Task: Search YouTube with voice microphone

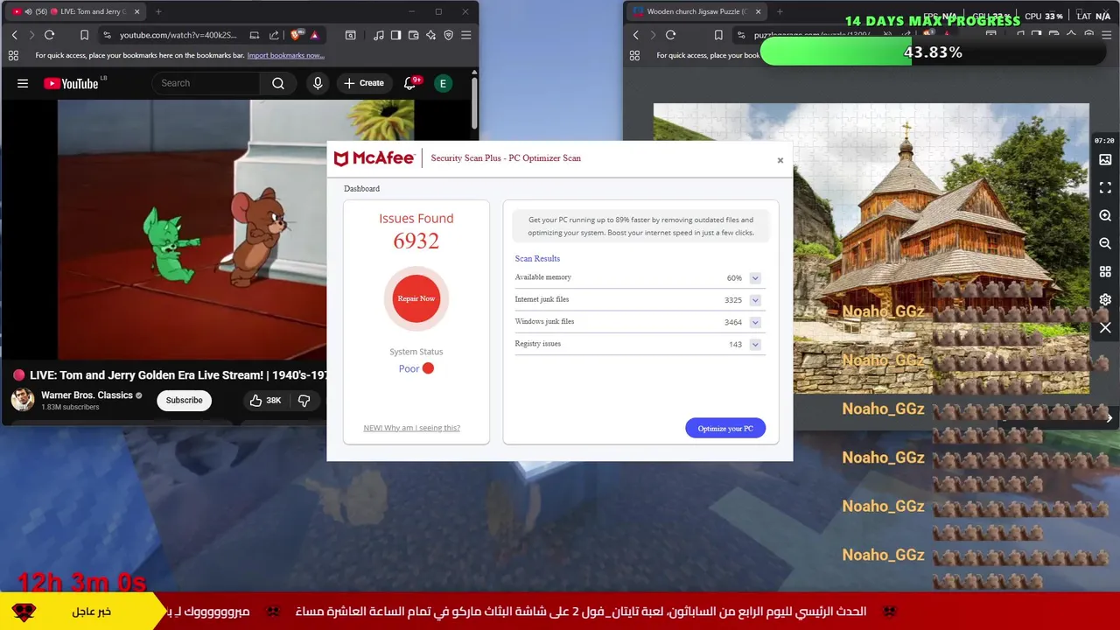Action: (x=318, y=83)
